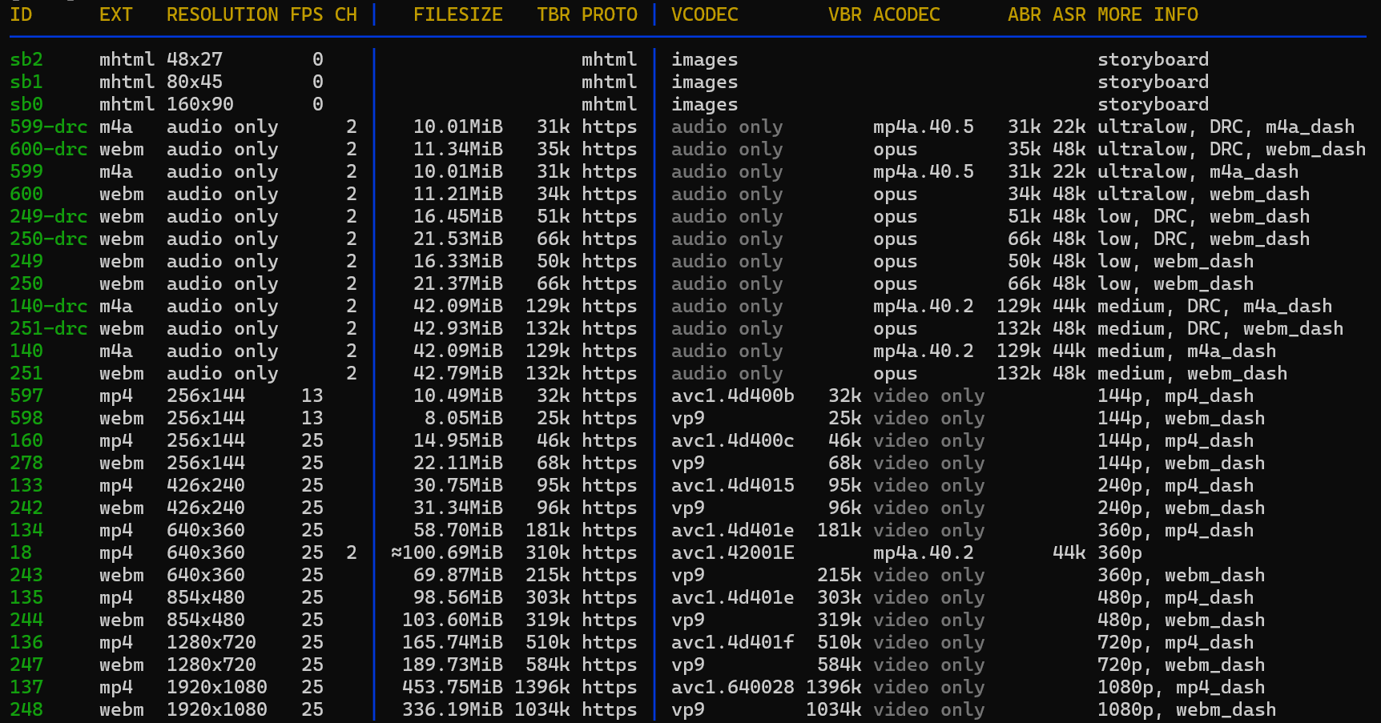This screenshot has width=1381, height=723.
Task: Click format ID 134
Action: (26, 530)
